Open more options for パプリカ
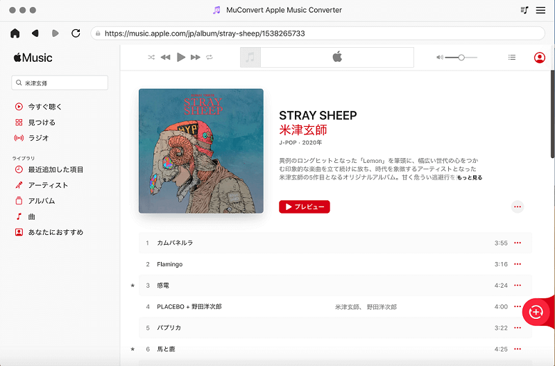Image resolution: width=555 pixels, height=366 pixels. 518,328
